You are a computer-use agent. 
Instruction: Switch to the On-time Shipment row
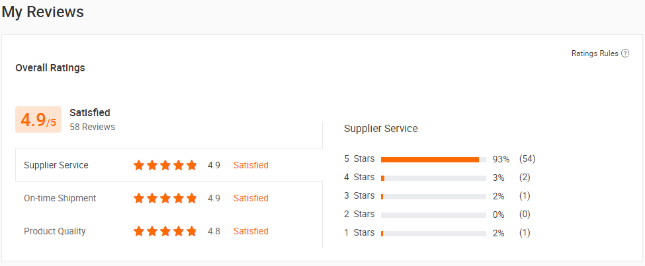pyautogui.click(x=60, y=198)
